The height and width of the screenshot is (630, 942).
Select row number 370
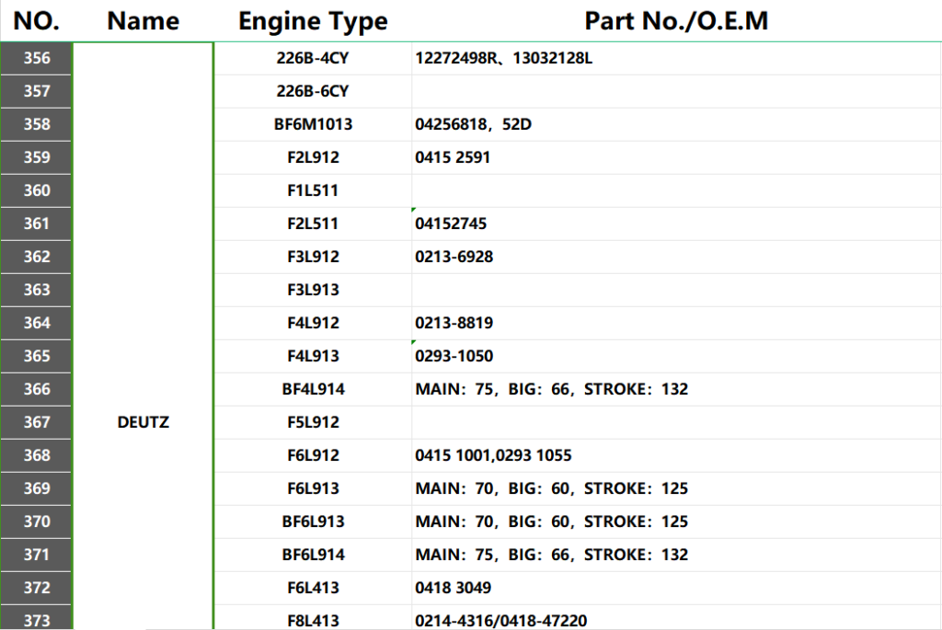click(37, 521)
